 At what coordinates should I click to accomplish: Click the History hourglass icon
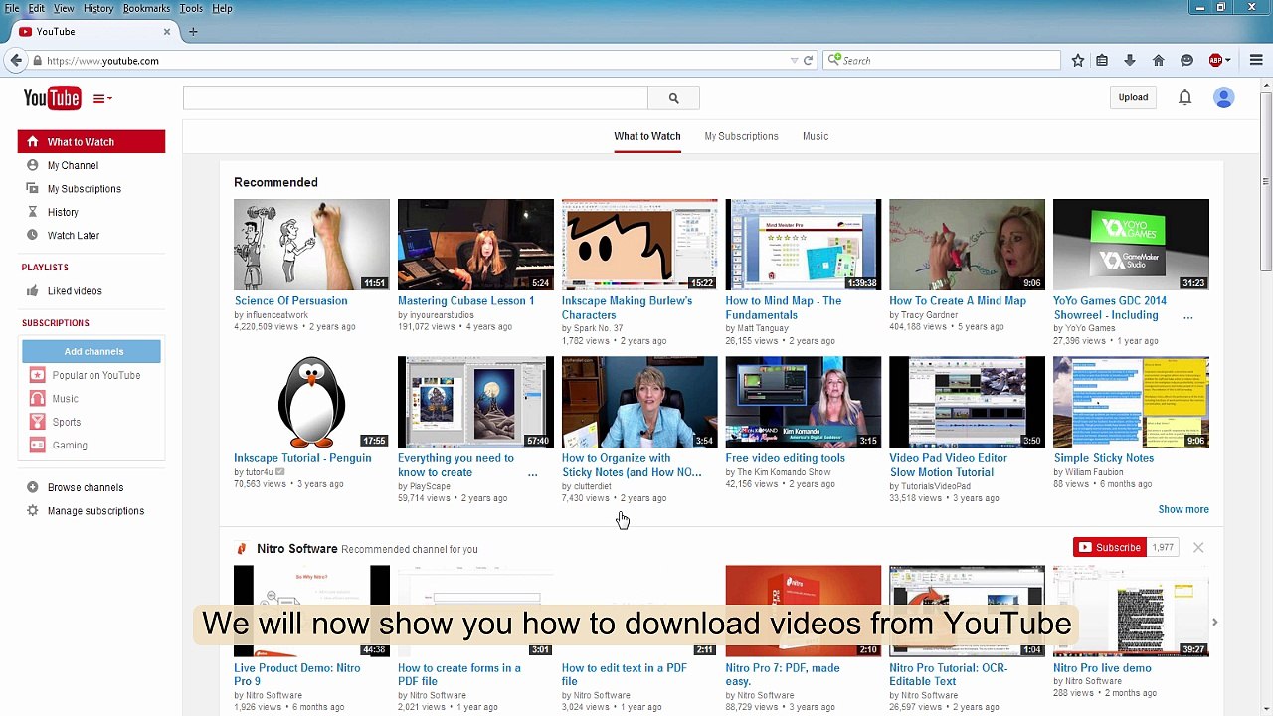[x=33, y=212]
